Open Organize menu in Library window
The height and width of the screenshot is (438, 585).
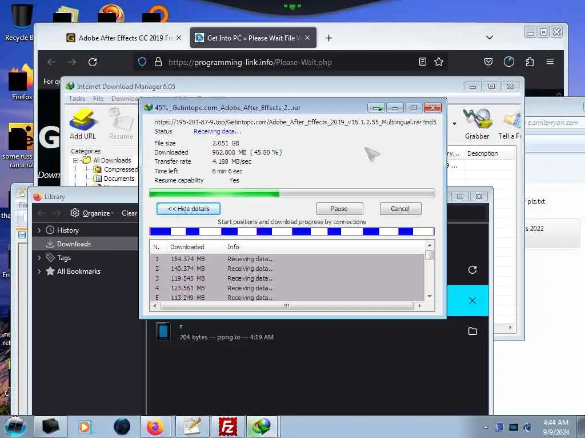(x=93, y=213)
